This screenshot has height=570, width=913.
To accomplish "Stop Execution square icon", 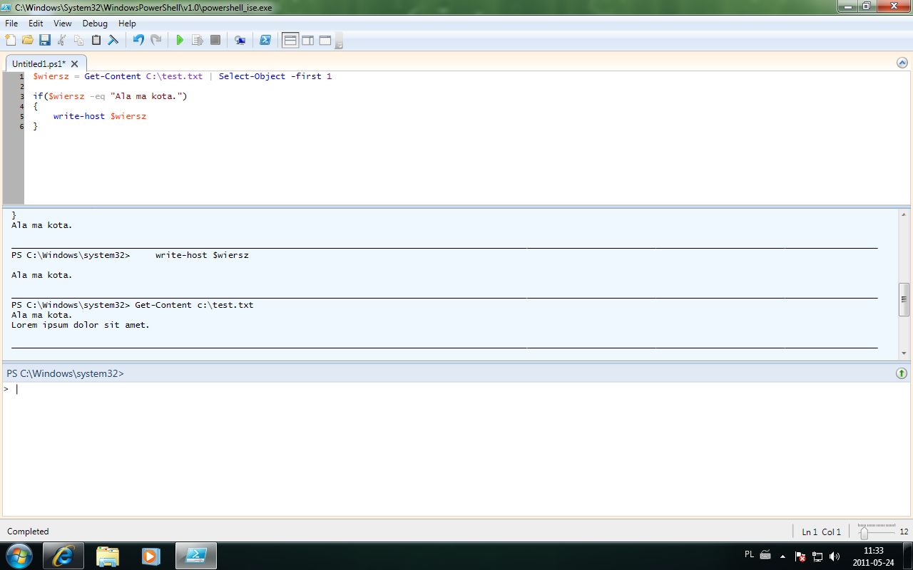I will click(215, 40).
